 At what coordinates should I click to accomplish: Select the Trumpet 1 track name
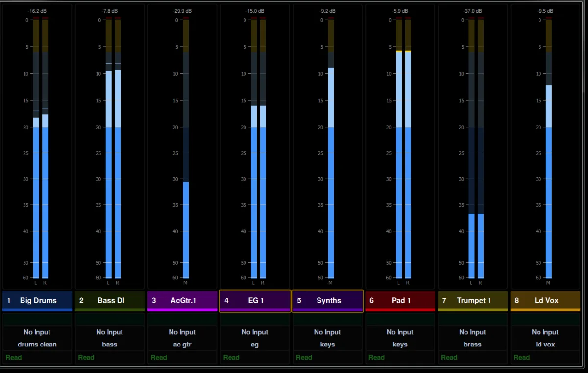pyautogui.click(x=473, y=300)
